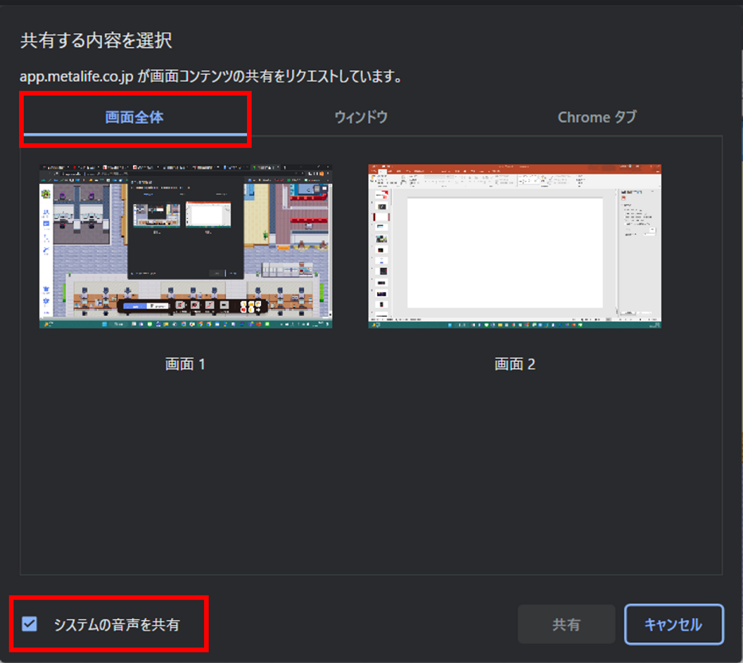Click the 画面 1 label
Image resolution: width=743 pixels, height=663 pixels.
tap(185, 364)
